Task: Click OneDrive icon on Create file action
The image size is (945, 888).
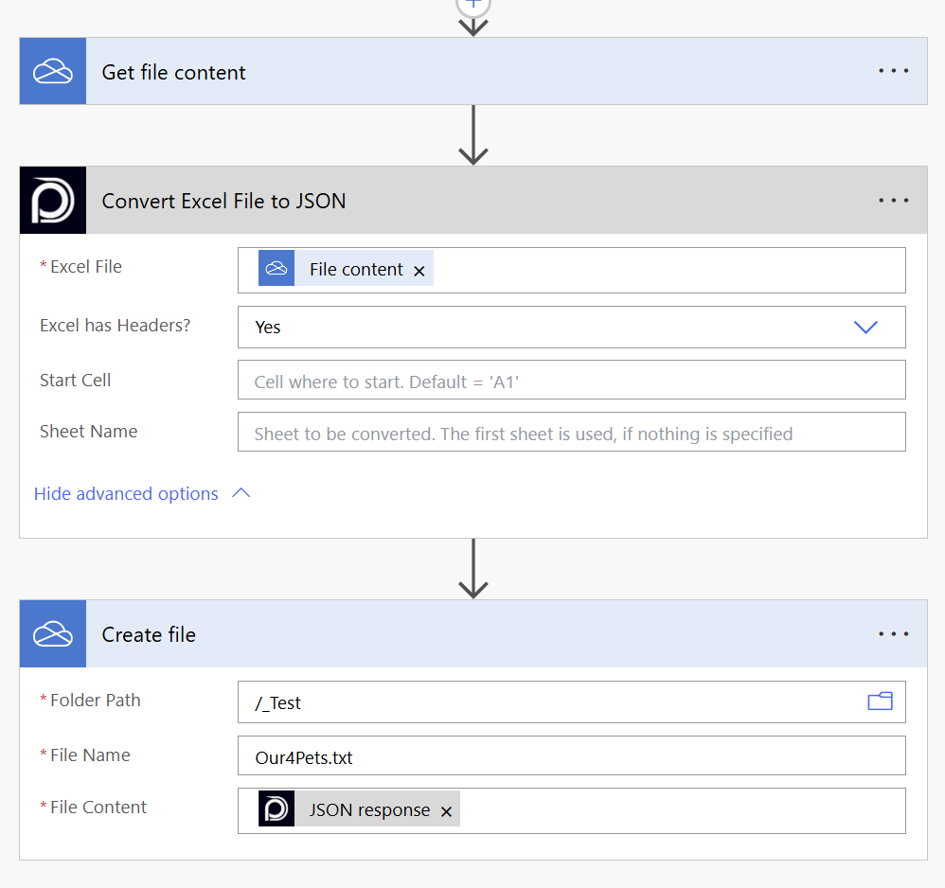Action: point(53,634)
